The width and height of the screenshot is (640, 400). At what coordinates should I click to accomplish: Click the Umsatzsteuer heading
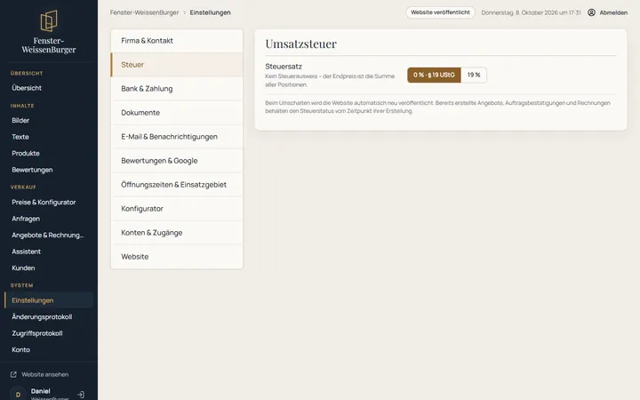[300, 44]
